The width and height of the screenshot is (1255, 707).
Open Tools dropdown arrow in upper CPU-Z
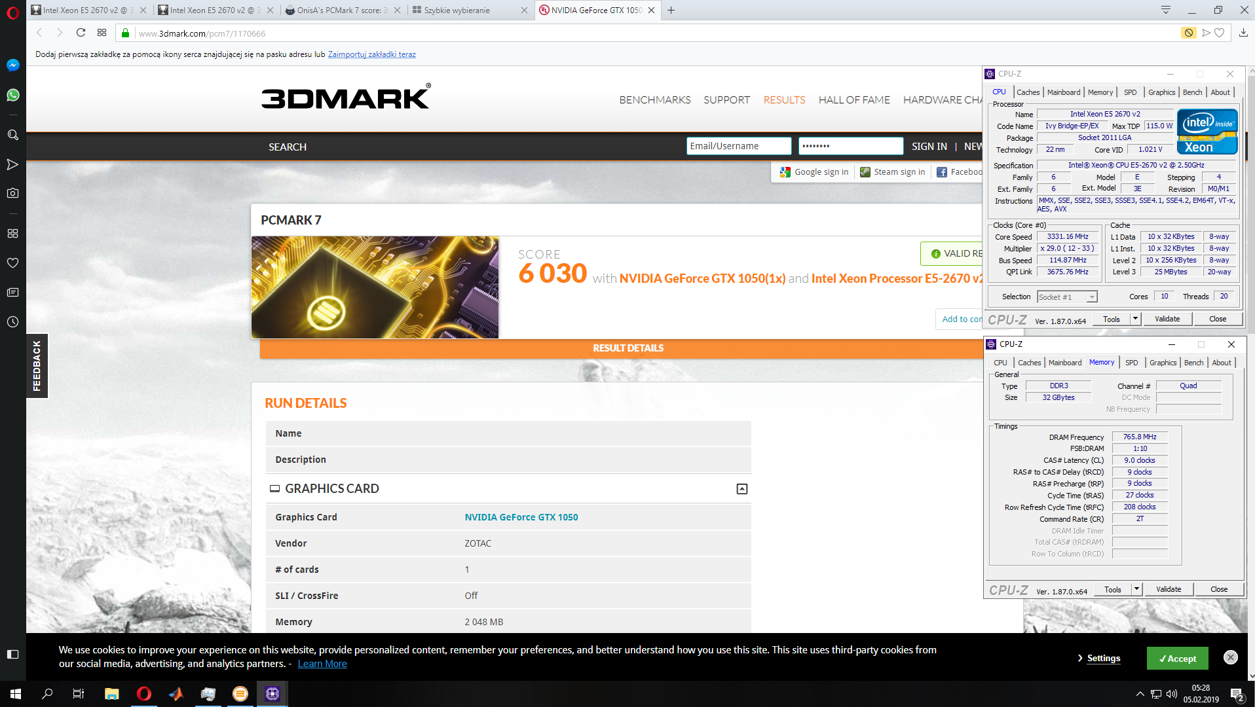point(1135,319)
